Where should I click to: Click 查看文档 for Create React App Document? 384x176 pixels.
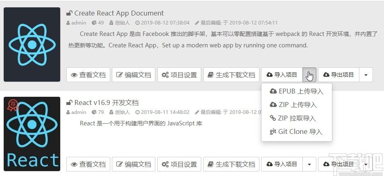click(x=88, y=75)
